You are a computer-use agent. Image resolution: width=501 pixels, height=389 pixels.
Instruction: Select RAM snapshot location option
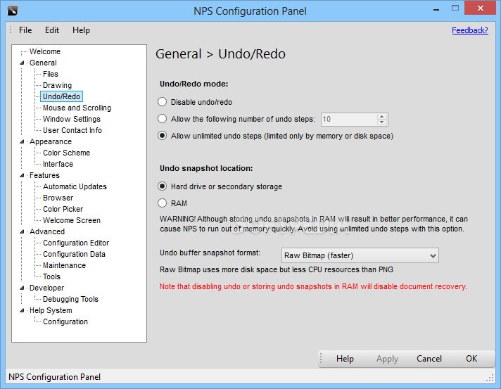click(163, 203)
